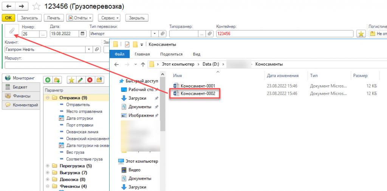The image size is (387, 191).
Task: Select the Коносамент-0002 file
Action: click(195, 93)
